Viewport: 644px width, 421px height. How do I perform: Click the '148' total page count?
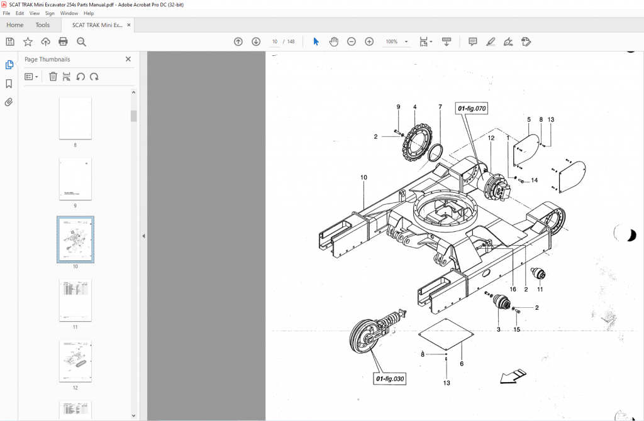[x=291, y=41]
